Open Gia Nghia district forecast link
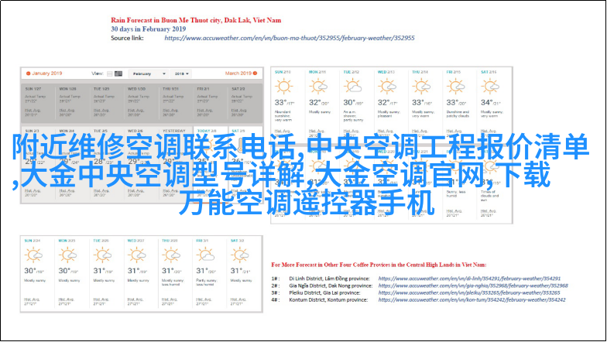The height and width of the screenshot is (342, 607). coord(473,286)
